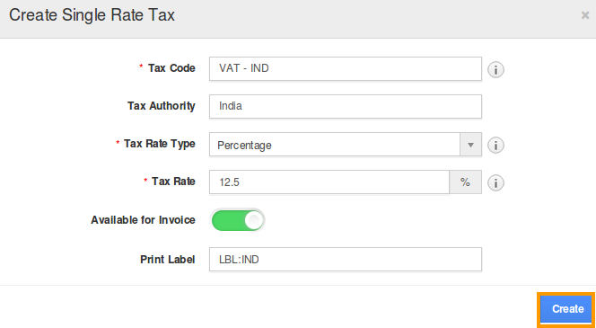Focus the Tax Code input field
This screenshot has height=328, width=596.
point(346,69)
